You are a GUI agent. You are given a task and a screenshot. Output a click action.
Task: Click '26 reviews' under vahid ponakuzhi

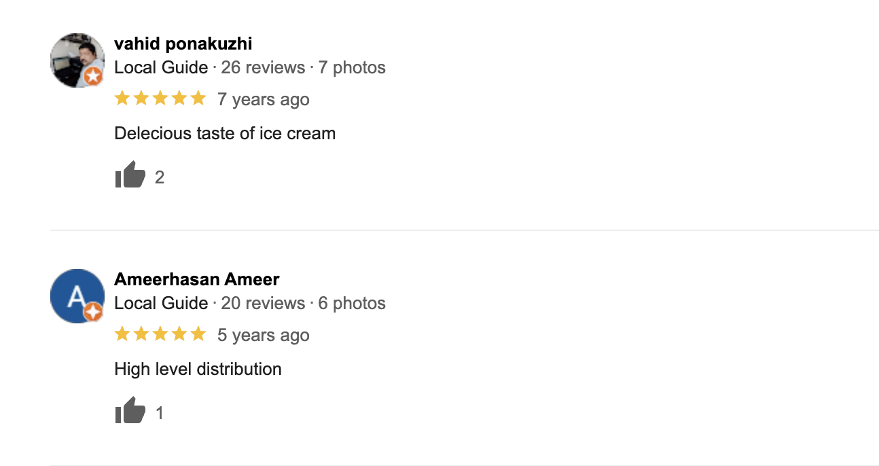tap(263, 68)
